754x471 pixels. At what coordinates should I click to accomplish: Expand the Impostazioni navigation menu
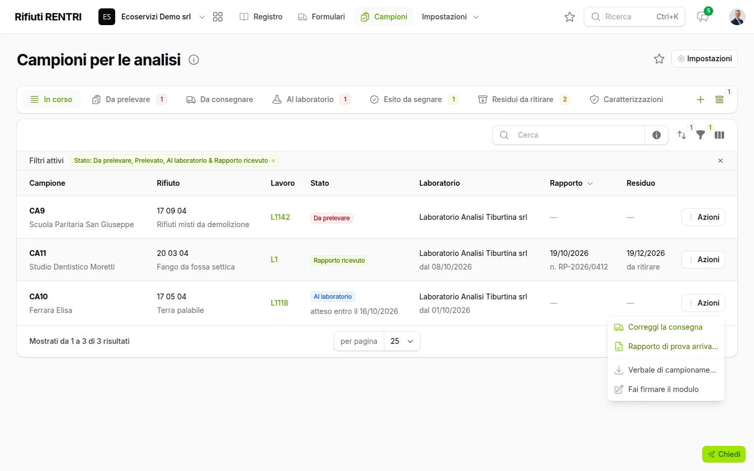450,17
